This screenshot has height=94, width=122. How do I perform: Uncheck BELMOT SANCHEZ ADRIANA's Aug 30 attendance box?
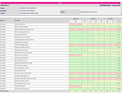[75, 27]
